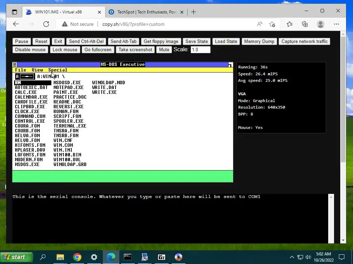Screen dimensions: 353x264
Task: Toggle Disable mouse button
Action: click(30, 49)
